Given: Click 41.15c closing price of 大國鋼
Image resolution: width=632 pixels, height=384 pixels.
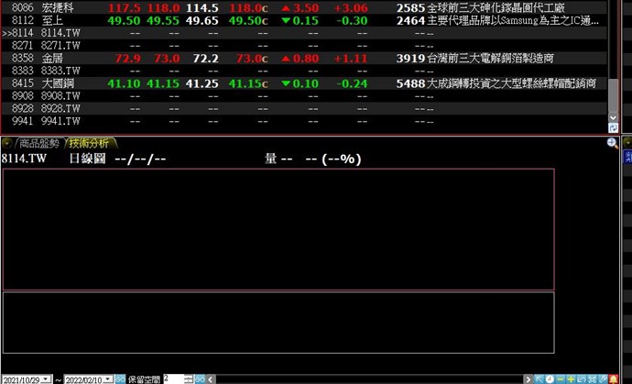Looking at the screenshot, I should pyautogui.click(x=248, y=83).
